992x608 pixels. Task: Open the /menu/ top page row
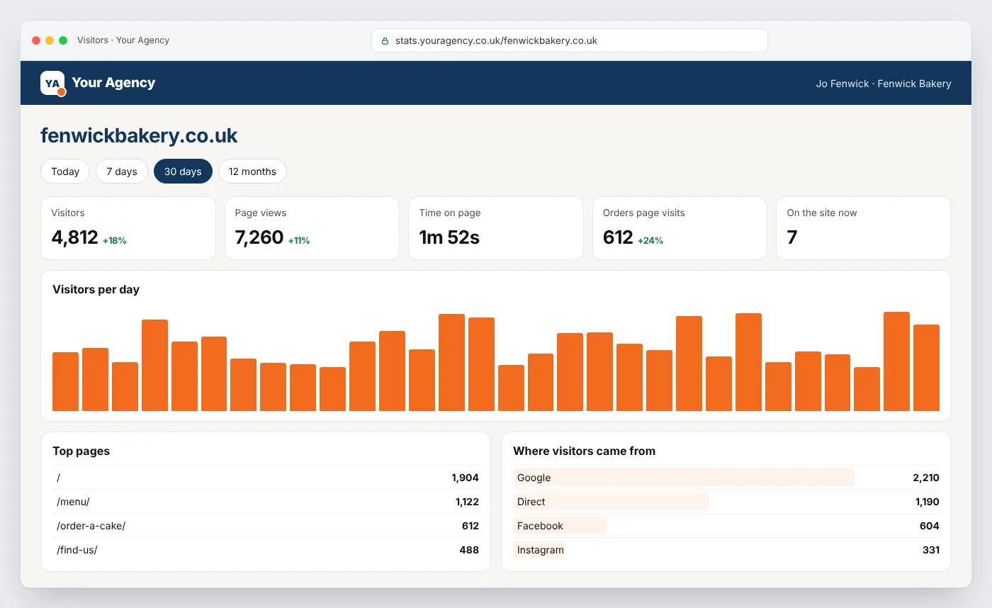tap(266, 502)
